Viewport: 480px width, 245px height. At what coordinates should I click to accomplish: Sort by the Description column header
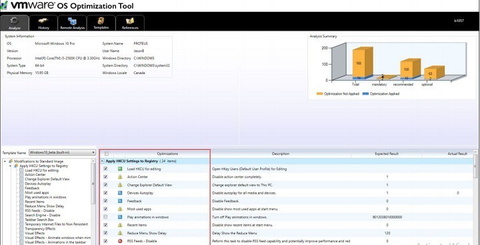click(281, 154)
